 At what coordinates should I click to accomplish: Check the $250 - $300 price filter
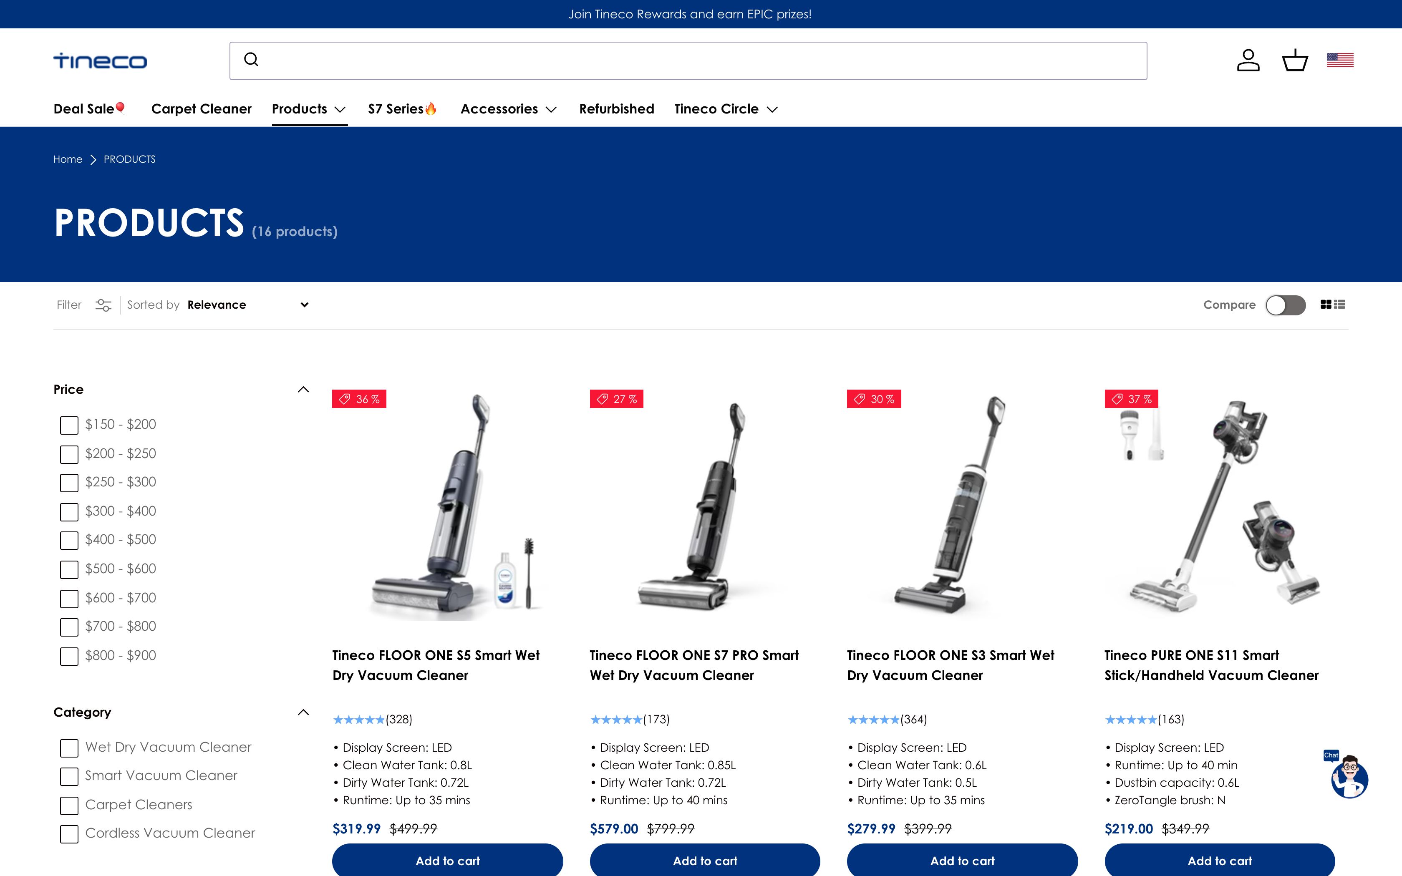point(69,483)
